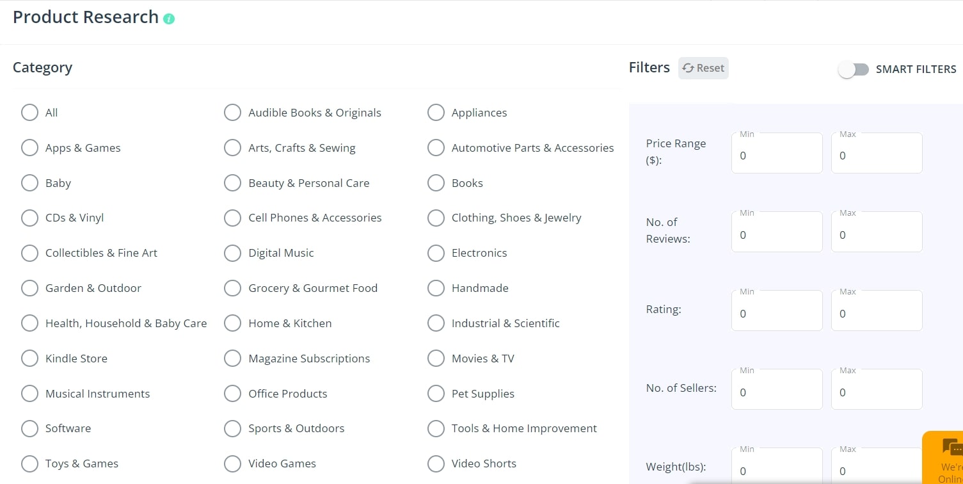The height and width of the screenshot is (484, 963).
Task: Click the Reset filters button
Action: pos(703,68)
